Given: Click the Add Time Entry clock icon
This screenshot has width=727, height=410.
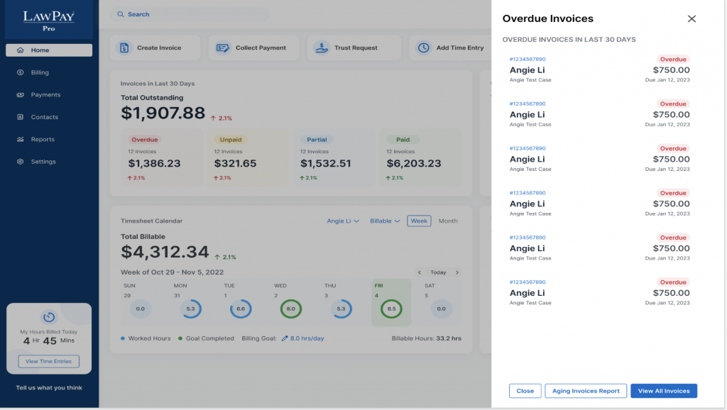Looking at the screenshot, I should pos(423,48).
